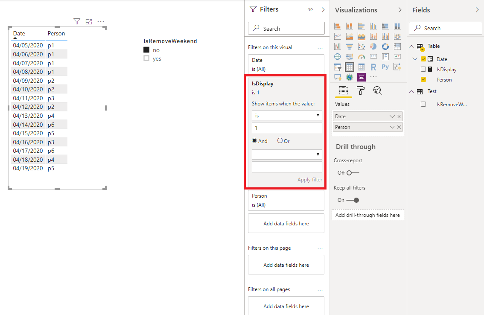Viewport: 484px width, 315px height.
Task: Select the treemap visual
Action: (397, 47)
